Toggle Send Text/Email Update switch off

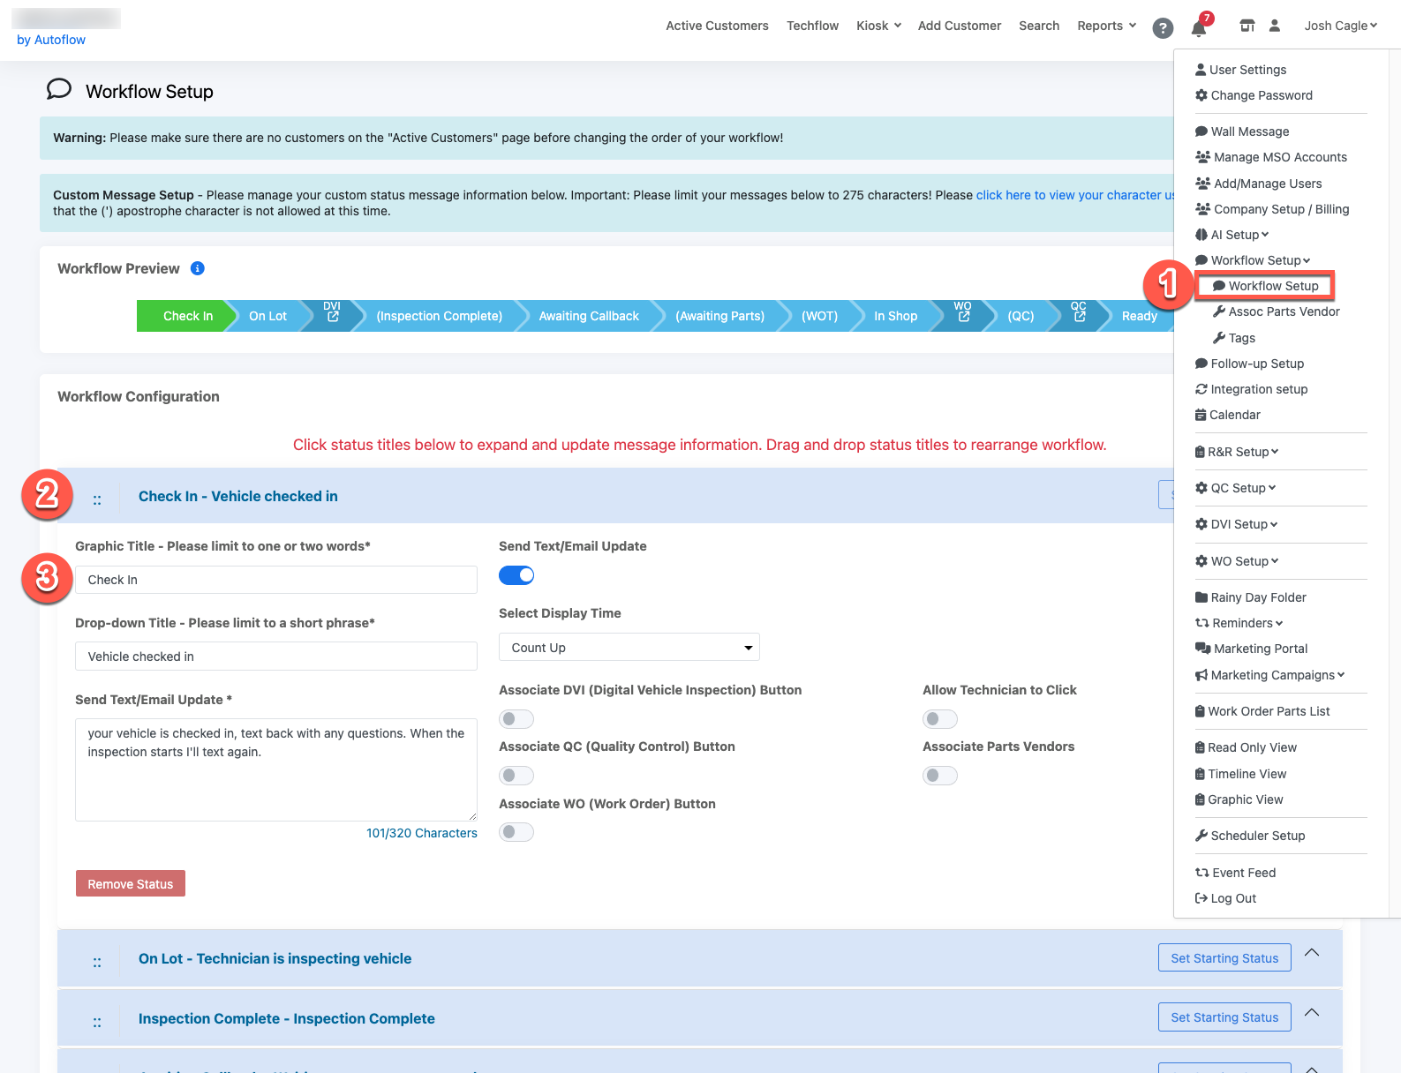[x=516, y=575]
